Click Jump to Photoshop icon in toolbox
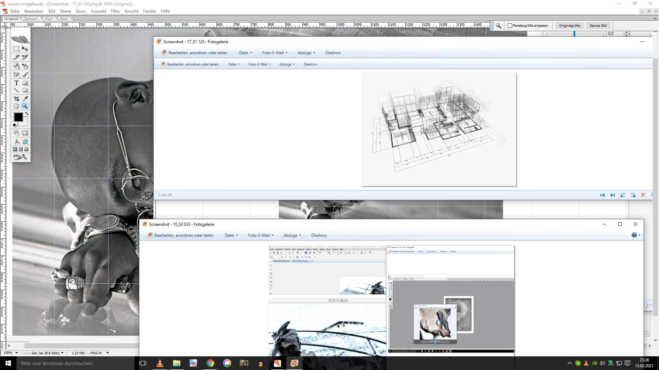 [x=21, y=157]
